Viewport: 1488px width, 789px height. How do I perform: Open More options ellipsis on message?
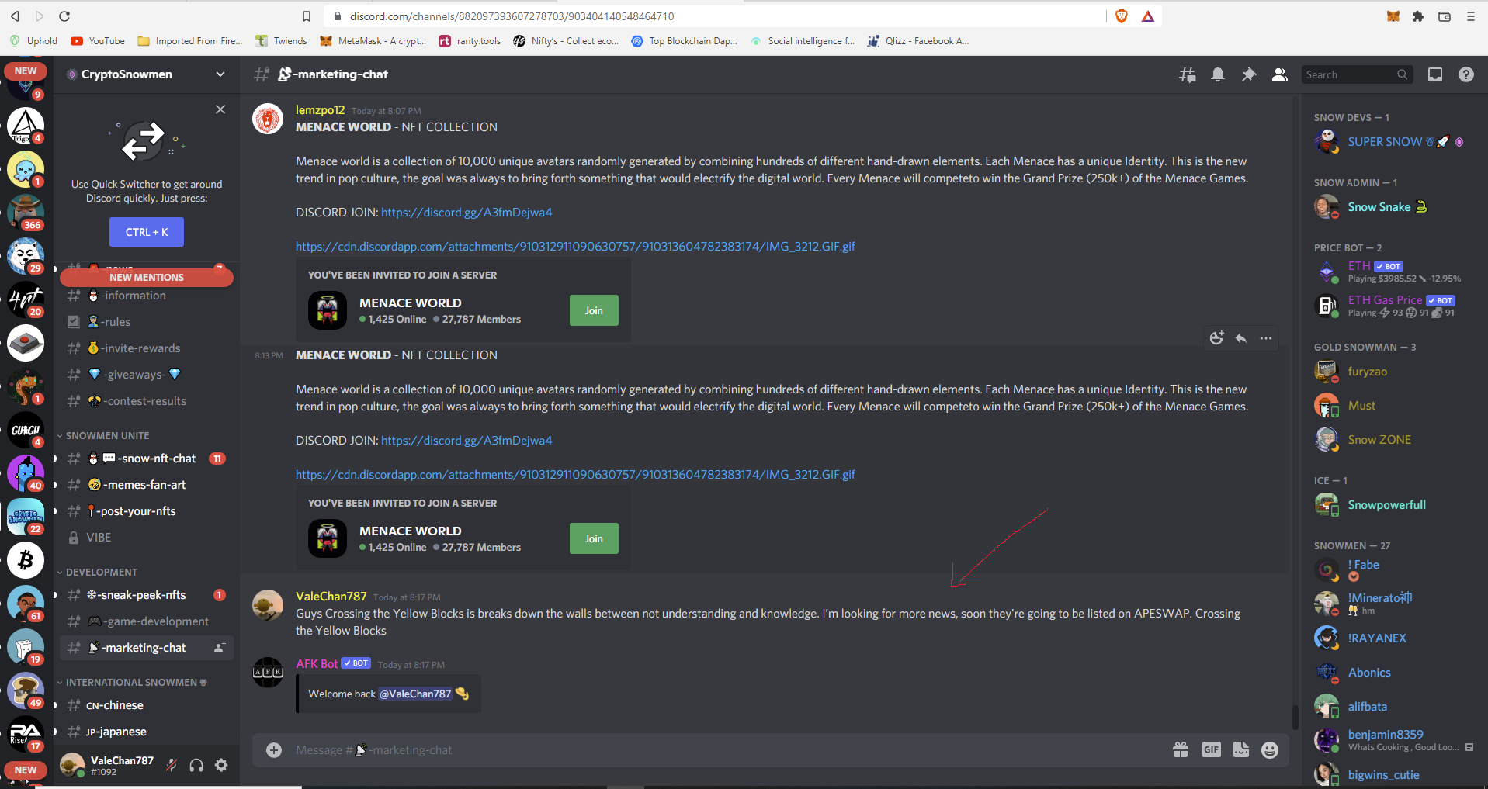pos(1266,338)
